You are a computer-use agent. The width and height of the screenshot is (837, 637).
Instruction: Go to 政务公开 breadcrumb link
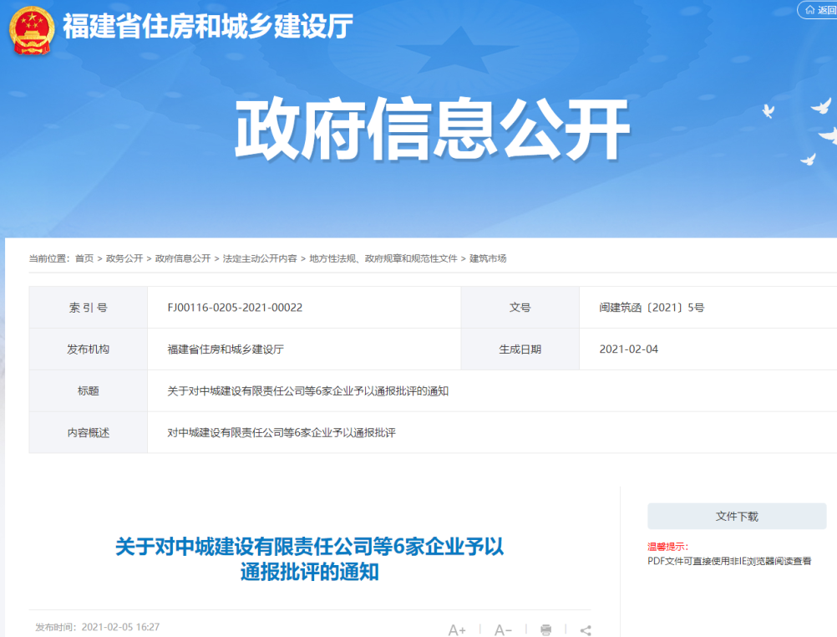(124, 259)
